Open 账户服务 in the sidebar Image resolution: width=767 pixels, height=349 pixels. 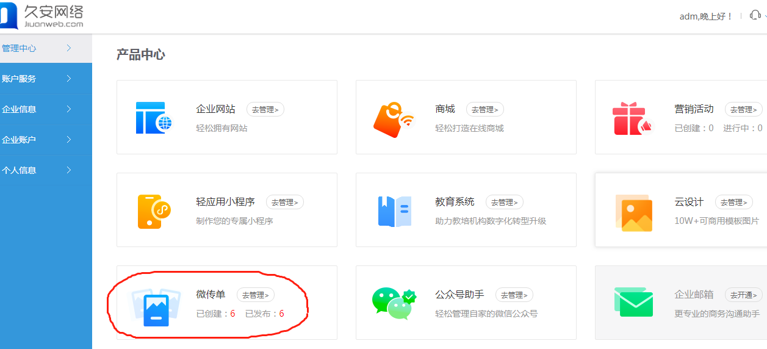[46, 79]
